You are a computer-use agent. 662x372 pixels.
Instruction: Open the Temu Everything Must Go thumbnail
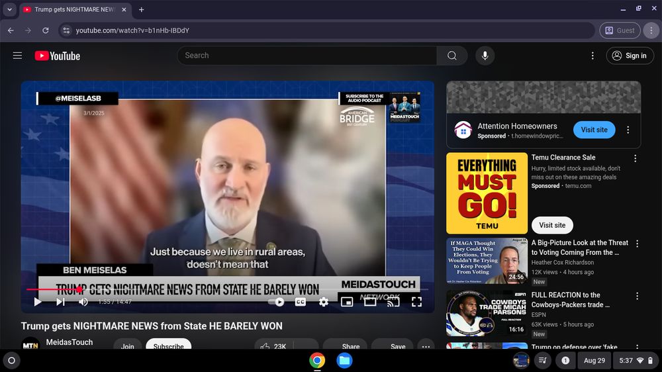click(487, 193)
